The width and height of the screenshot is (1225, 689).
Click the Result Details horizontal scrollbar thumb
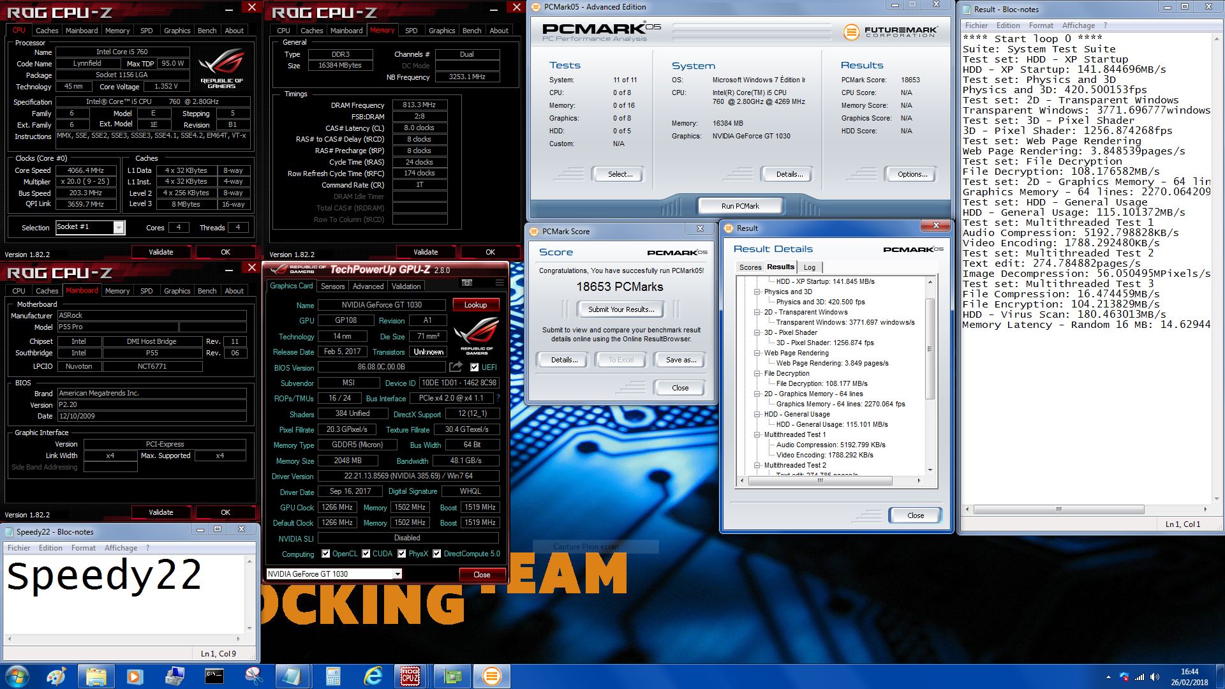click(820, 480)
